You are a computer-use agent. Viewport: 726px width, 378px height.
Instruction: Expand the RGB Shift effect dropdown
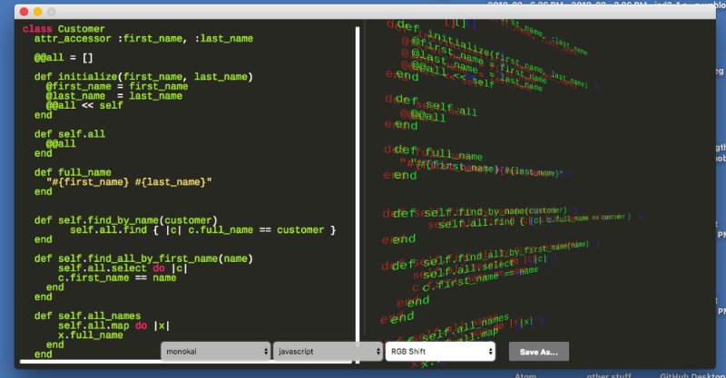(x=439, y=351)
